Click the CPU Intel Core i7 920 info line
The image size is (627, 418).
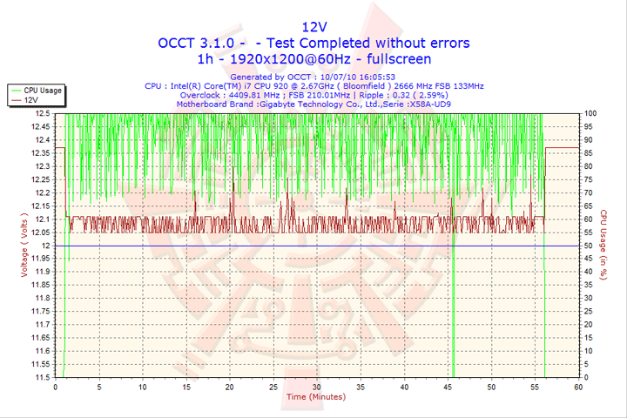[x=314, y=86]
